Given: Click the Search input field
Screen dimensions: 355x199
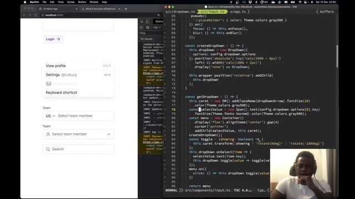Looking at the screenshot, I should coord(78,149).
